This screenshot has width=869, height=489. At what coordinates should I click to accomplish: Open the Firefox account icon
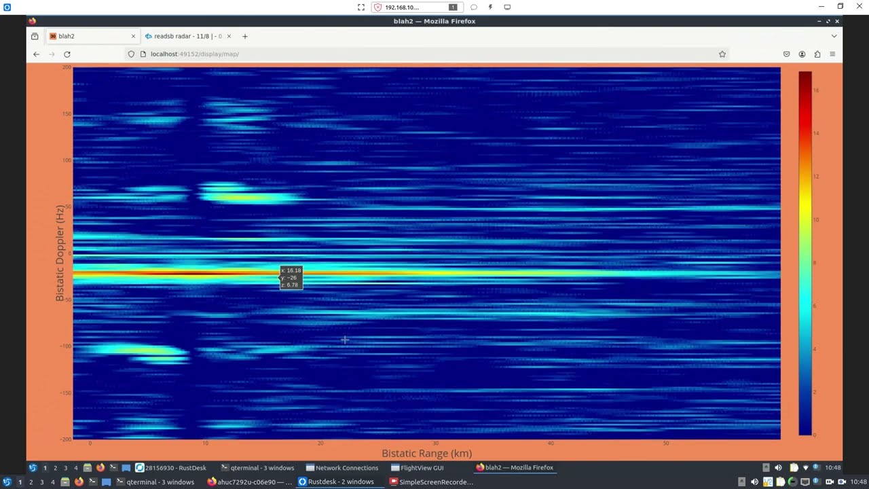point(802,54)
